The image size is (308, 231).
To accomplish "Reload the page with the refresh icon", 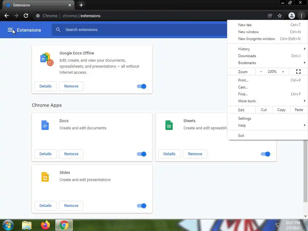I will (x=26, y=16).
